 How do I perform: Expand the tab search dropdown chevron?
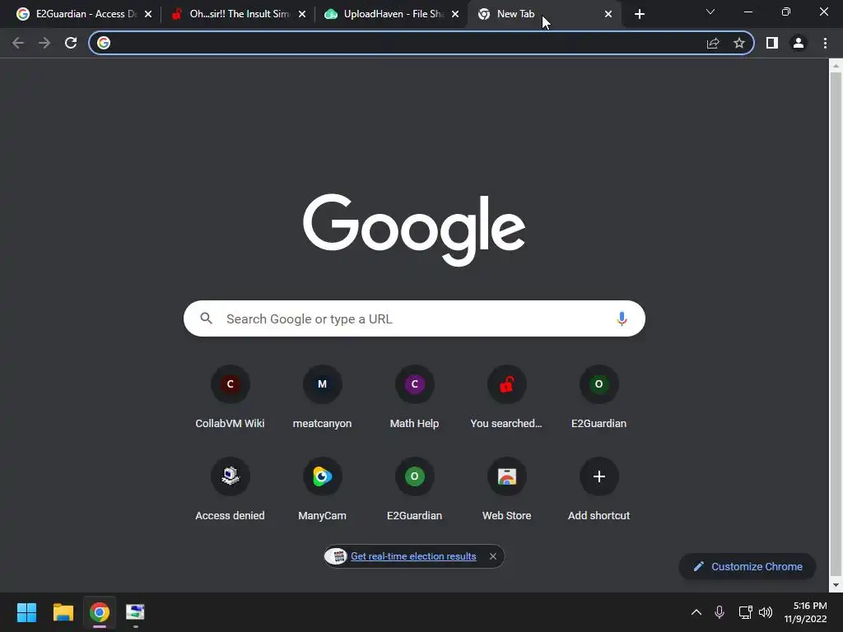tap(710, 12)
